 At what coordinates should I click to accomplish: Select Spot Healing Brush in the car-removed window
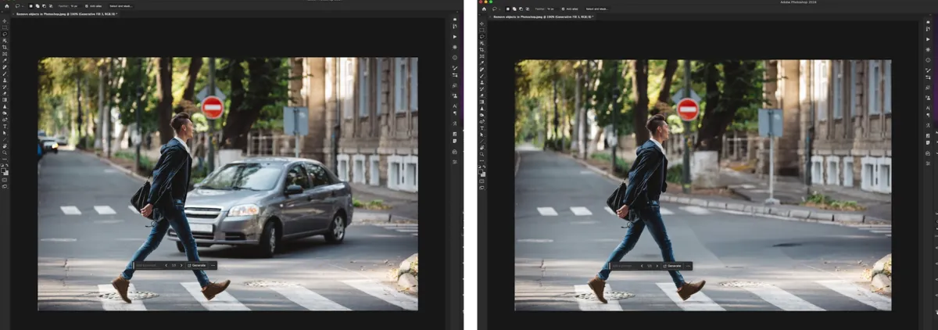point(482,69)
